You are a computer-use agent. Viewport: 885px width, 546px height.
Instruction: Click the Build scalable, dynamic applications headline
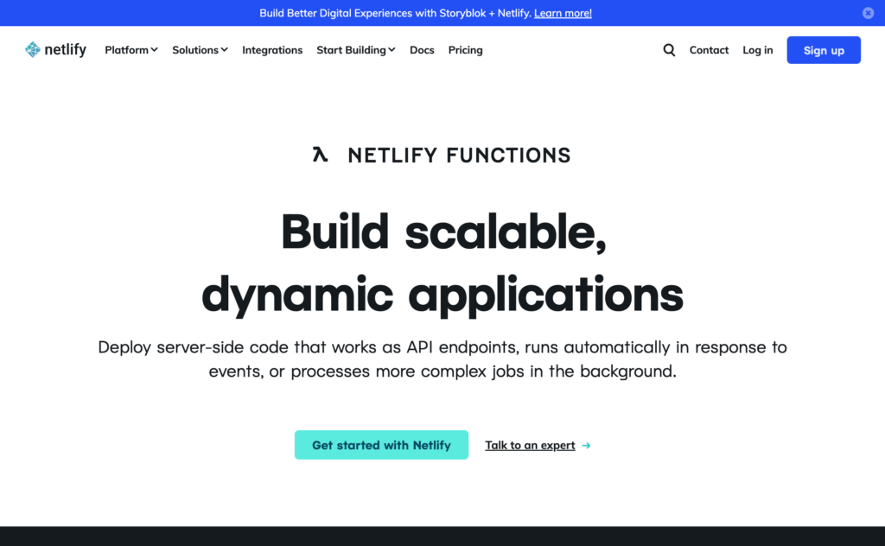click(x=442, y=263)
